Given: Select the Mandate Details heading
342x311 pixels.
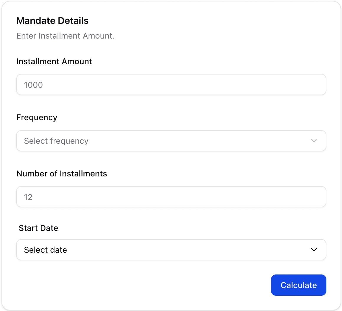Looking at the screenshot, I should coord(52,21).
